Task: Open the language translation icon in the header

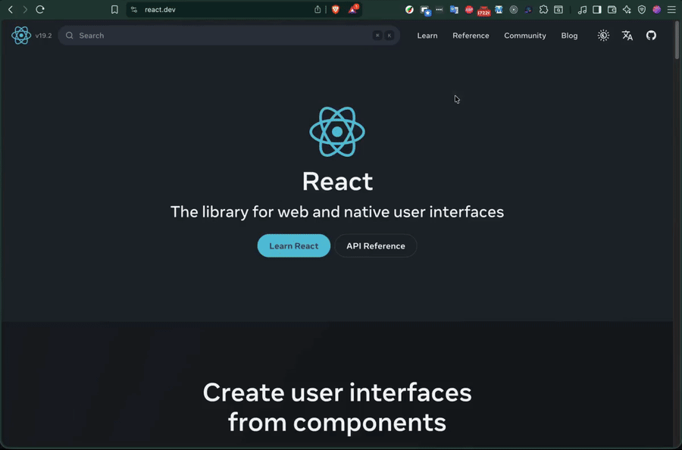Action: pyautogui.click(x=627, y=35)
